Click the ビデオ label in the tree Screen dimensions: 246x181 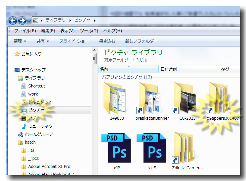pyautogui.click(x=34, y=118)
